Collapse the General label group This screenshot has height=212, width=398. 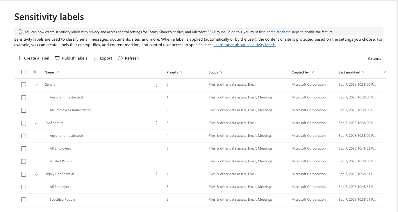pyautogui.click(x=36, y=85)
